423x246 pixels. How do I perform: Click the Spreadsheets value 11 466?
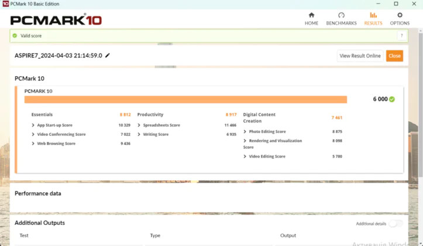click(x=231, y=125)
